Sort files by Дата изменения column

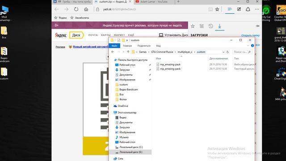pyautogui.click(x=219, y=59)
